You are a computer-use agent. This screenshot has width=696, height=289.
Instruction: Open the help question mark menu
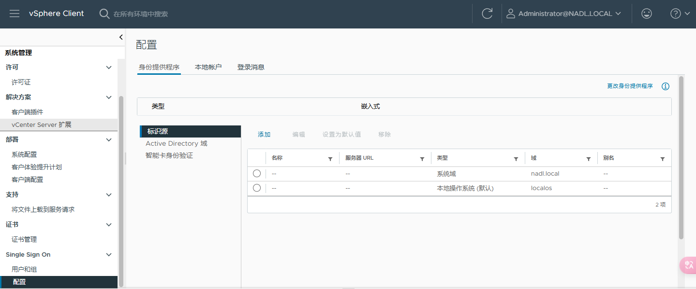pos(680,14)
